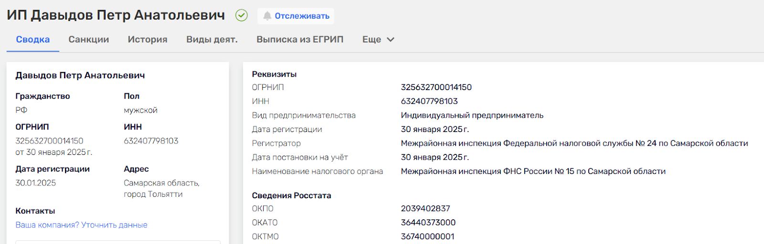The image size is (764, 244).
Task: Click the bell icon in Отслеживать
Action: (x=267, y=16)
